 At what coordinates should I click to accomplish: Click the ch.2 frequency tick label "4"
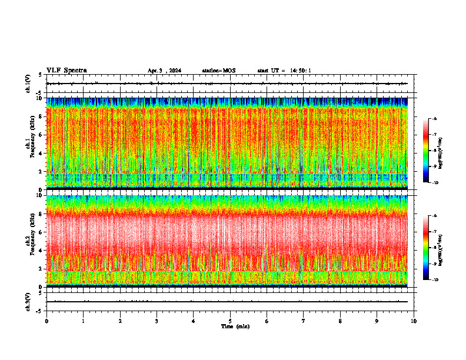pos(41,251)
